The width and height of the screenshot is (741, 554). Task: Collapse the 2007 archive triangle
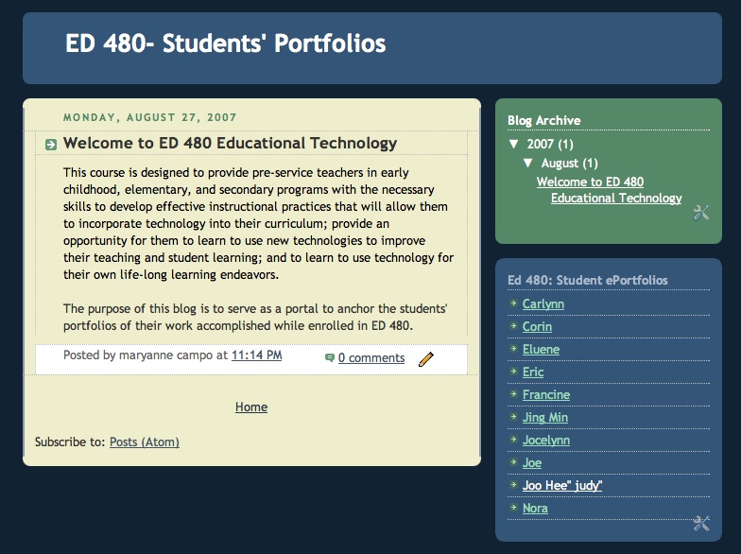(x=513, y=145)
